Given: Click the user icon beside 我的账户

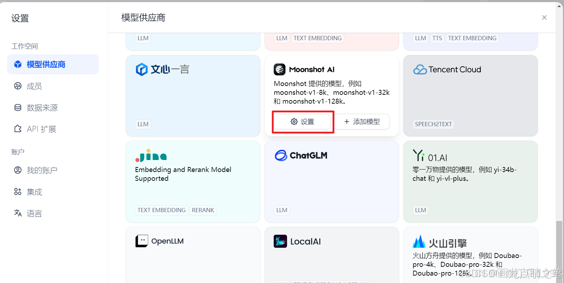Looking at the screenshot, I should tap(18, 170).
